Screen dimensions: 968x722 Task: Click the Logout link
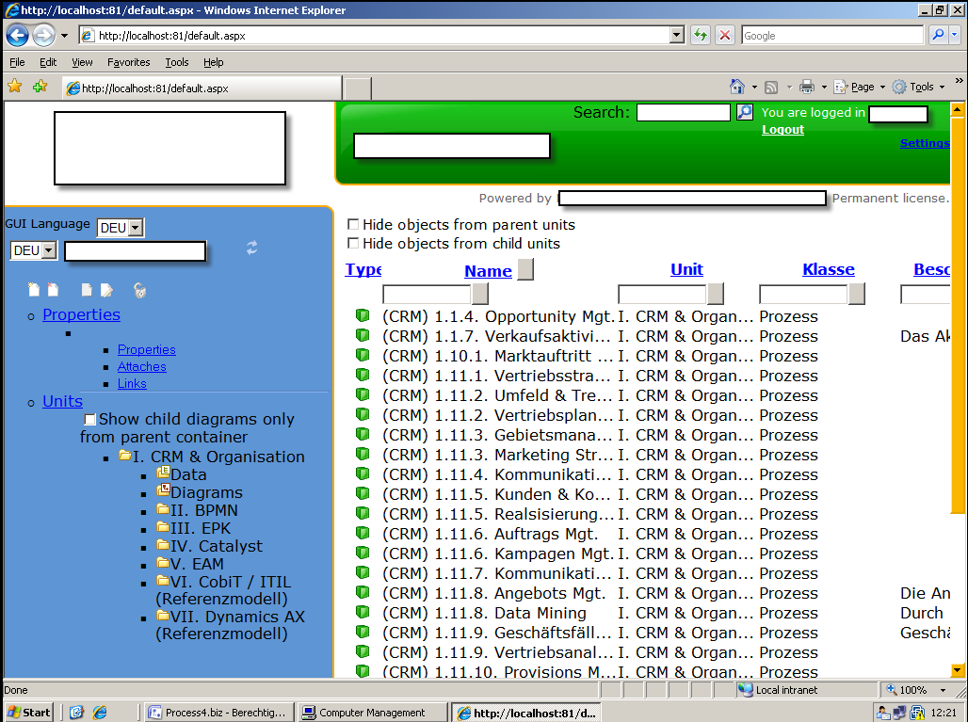pos(782,130)
